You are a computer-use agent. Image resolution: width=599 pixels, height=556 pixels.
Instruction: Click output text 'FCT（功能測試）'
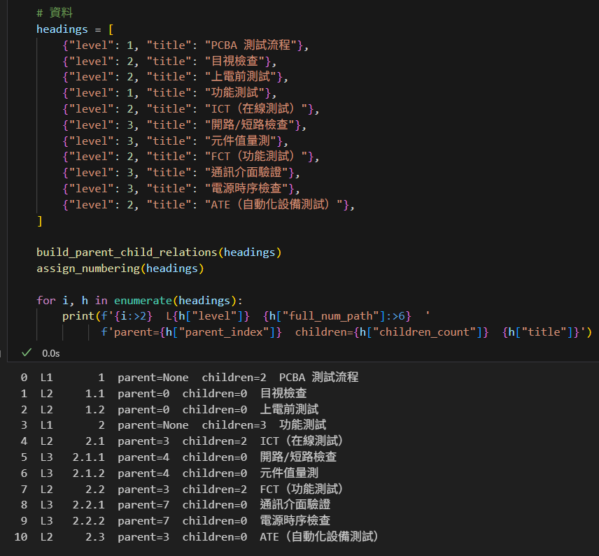pos(302,489)
